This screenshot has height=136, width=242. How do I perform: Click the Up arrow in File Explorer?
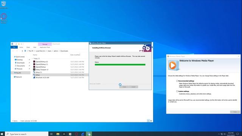22,51
